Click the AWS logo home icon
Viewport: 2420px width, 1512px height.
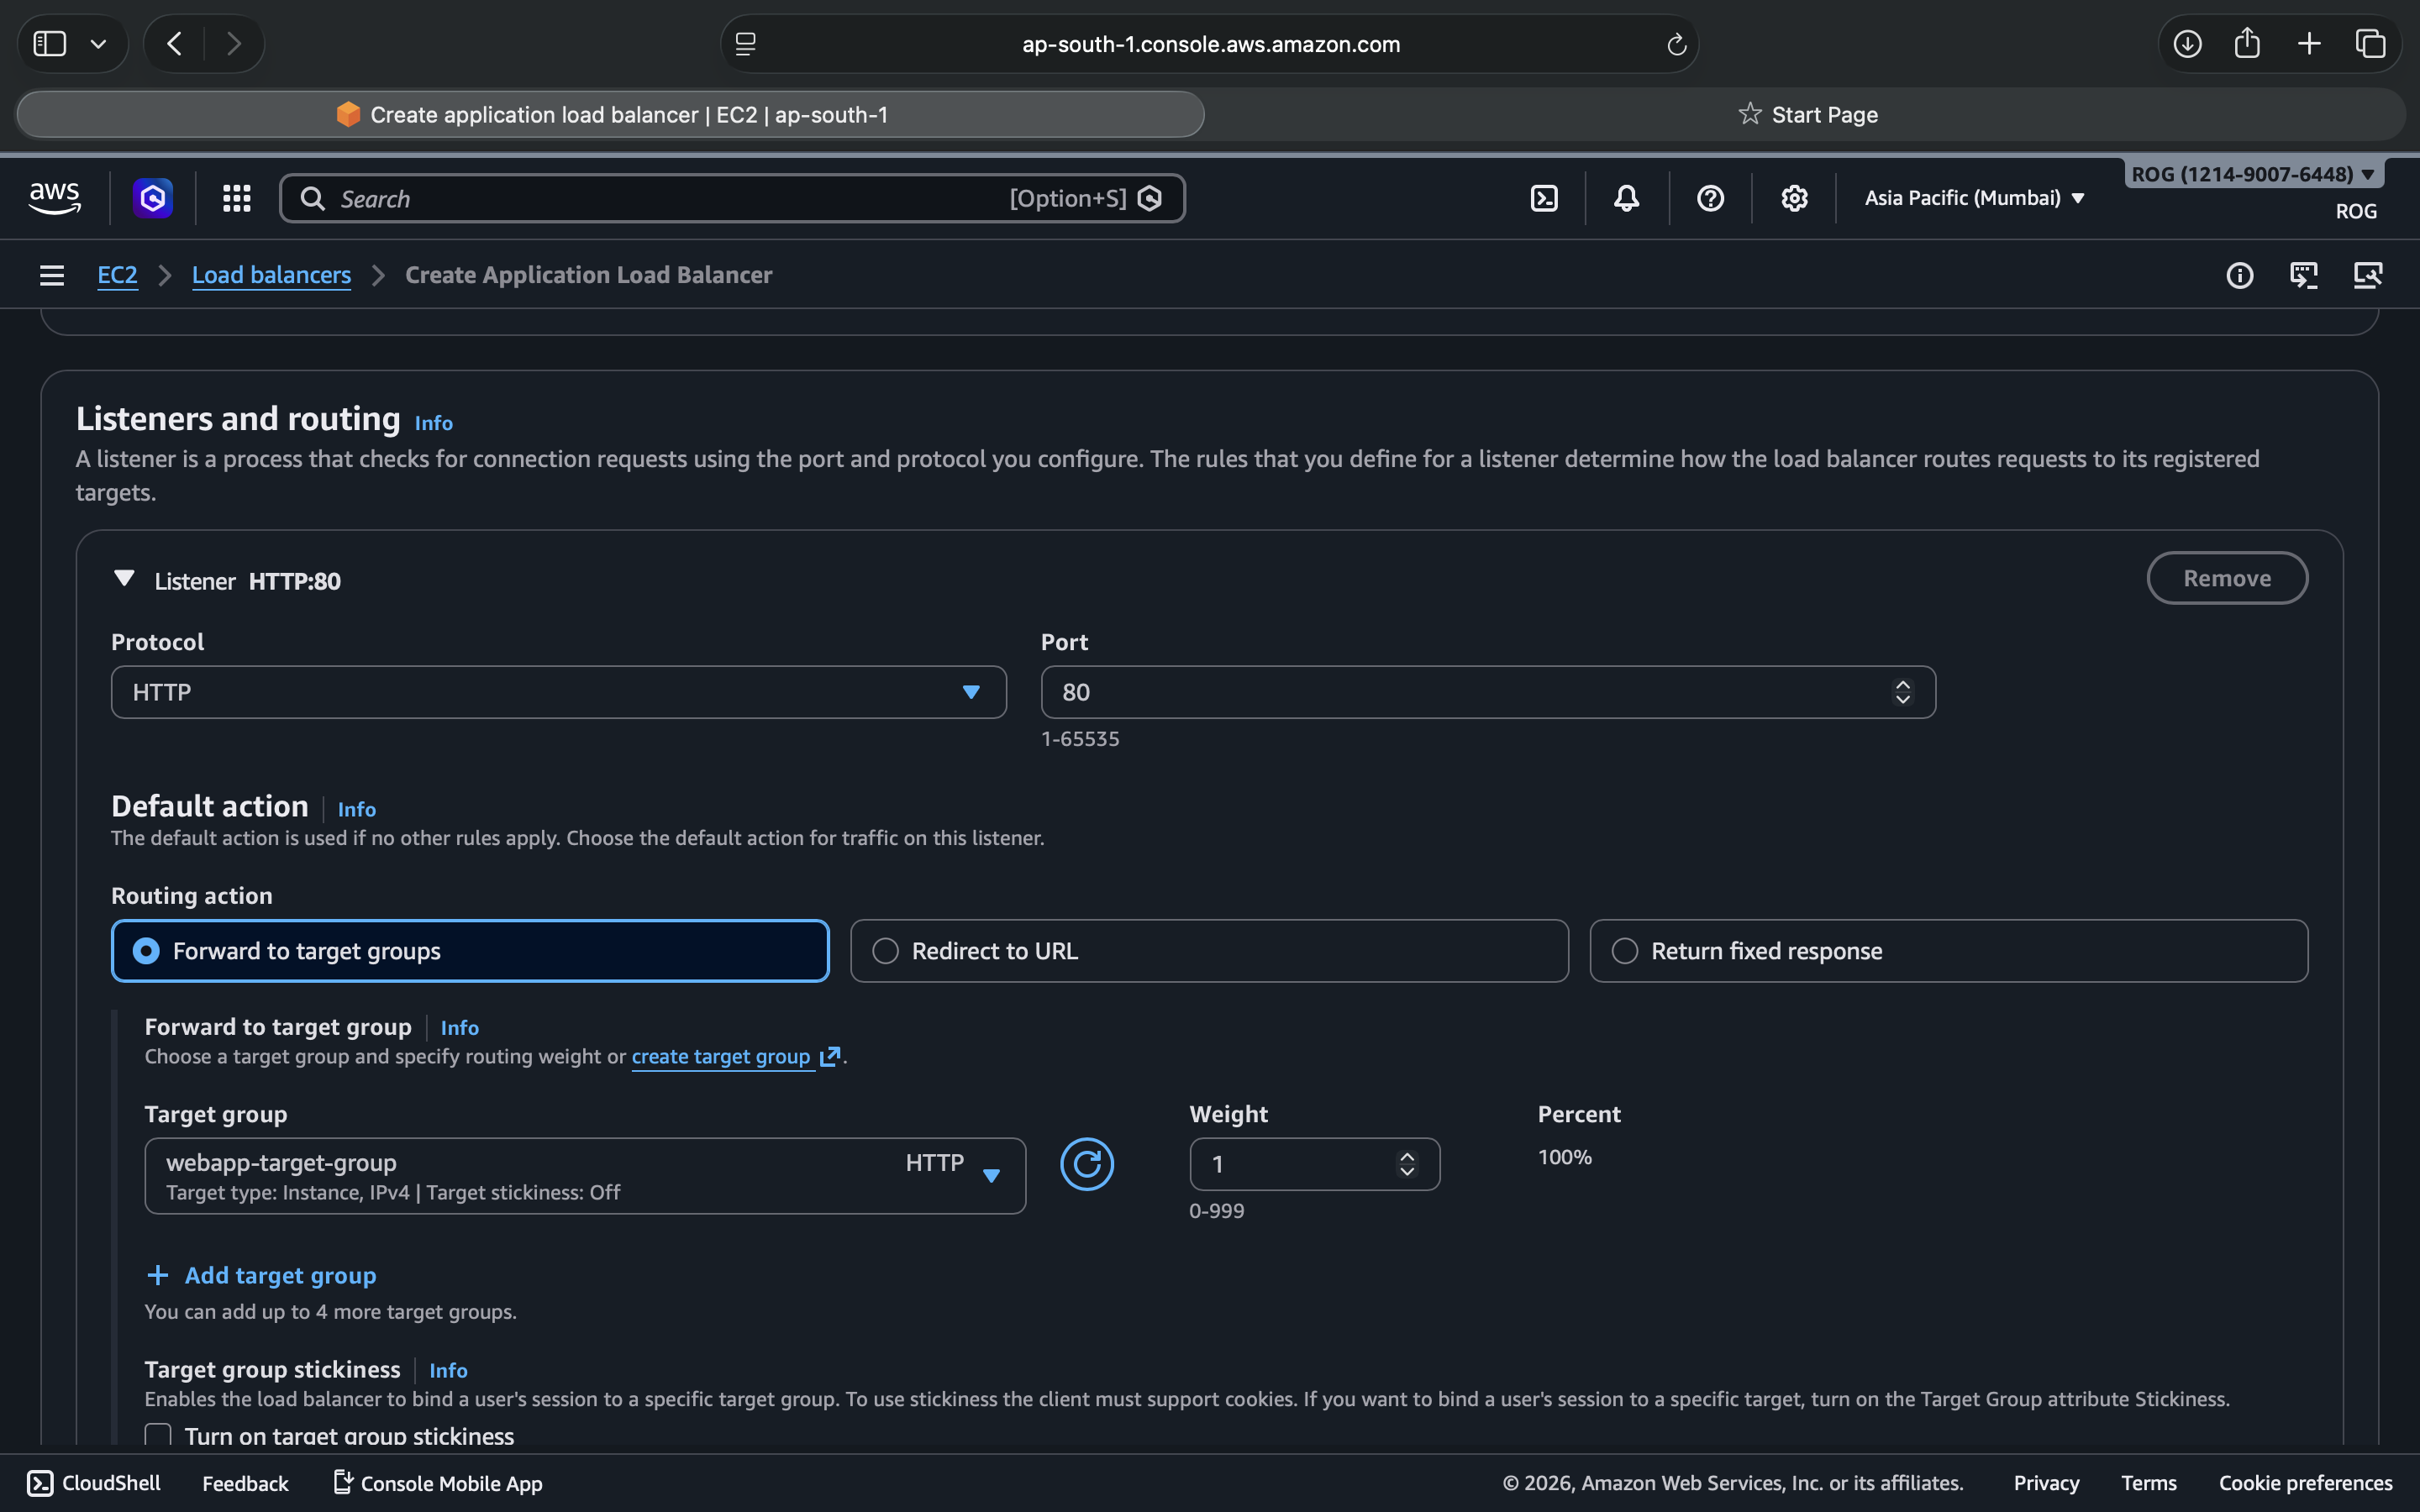[55, 198]
